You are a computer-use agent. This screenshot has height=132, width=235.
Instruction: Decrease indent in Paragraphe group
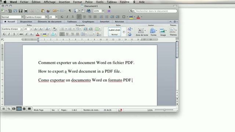pos(85,29)
